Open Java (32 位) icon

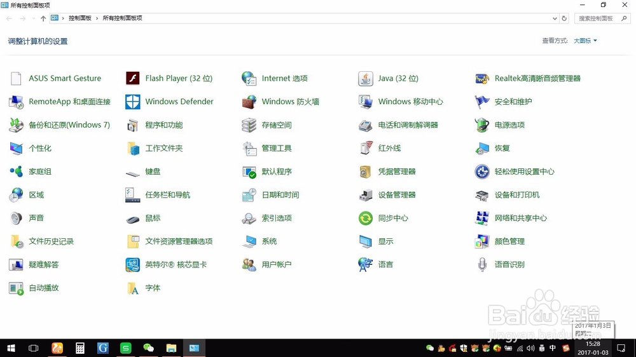click(x=366, y=78)
